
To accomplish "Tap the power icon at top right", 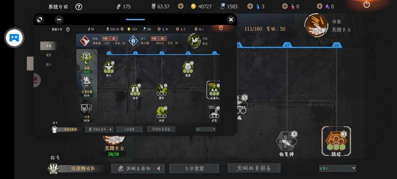I will [x=366, y=4].
